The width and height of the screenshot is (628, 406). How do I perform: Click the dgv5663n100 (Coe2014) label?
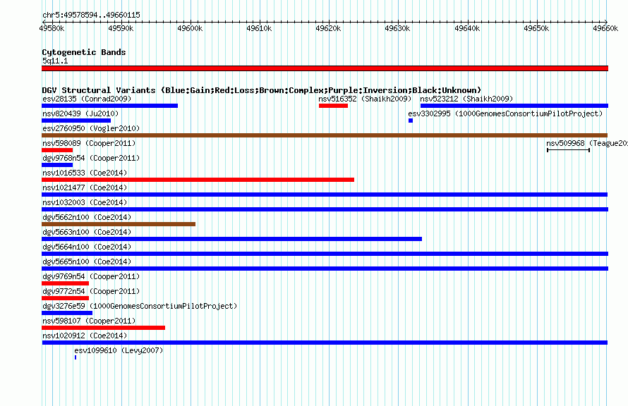point(87,232)
